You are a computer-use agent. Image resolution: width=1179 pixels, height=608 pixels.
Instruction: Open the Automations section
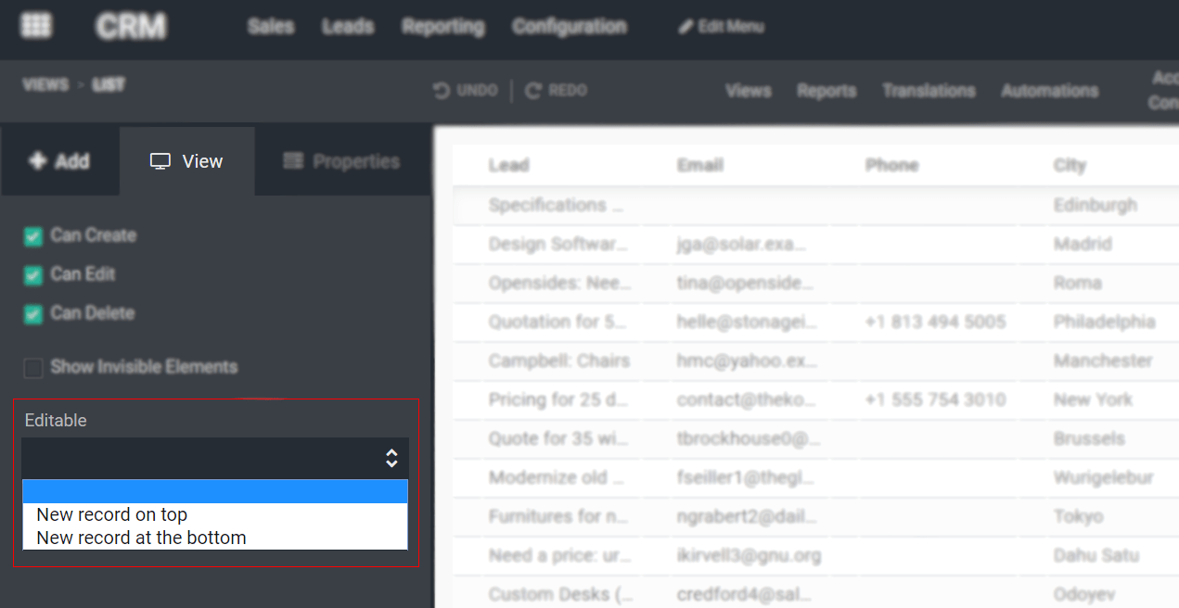coord(1049,90)
